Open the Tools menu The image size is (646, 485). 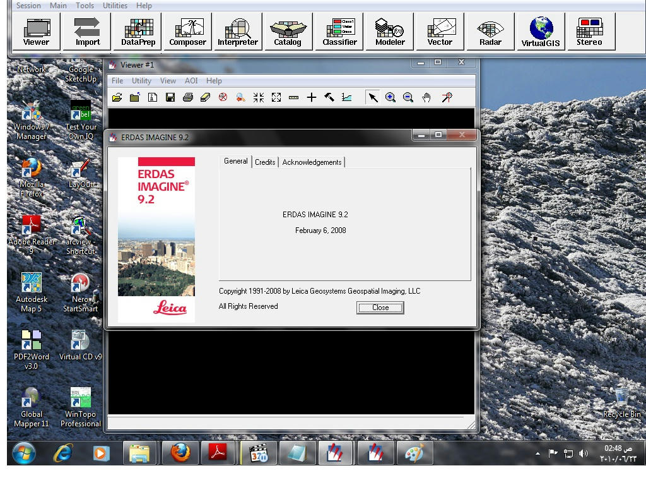[85, 5]
